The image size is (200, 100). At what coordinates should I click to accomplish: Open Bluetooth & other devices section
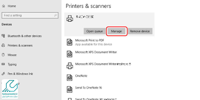point(24,36)
